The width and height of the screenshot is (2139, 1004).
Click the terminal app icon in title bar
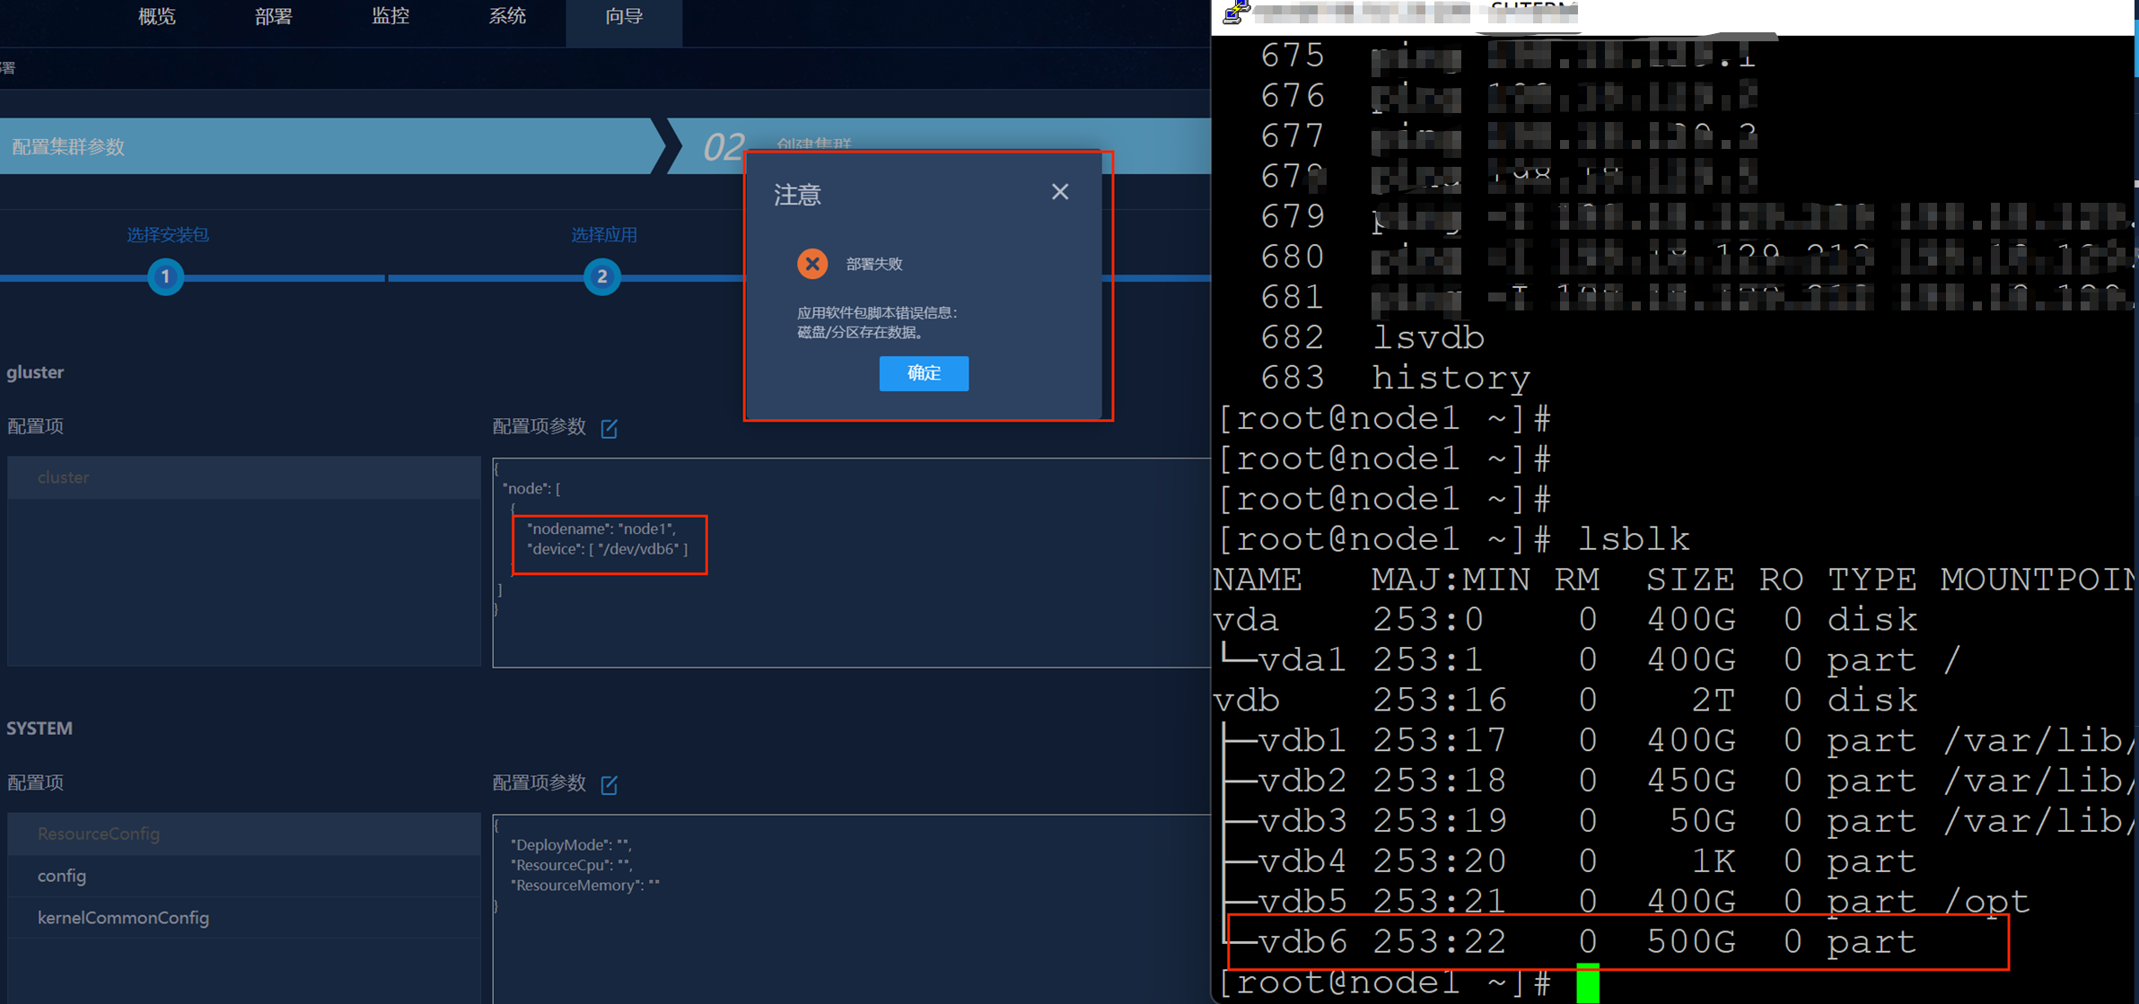1234,13
